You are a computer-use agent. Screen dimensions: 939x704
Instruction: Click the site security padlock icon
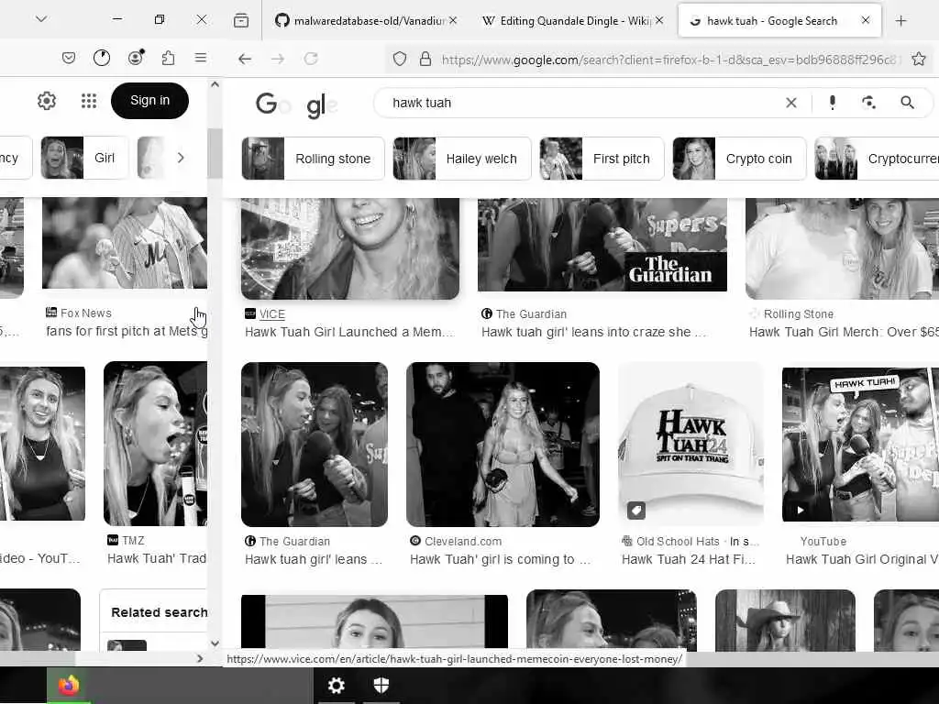[425, 59]
